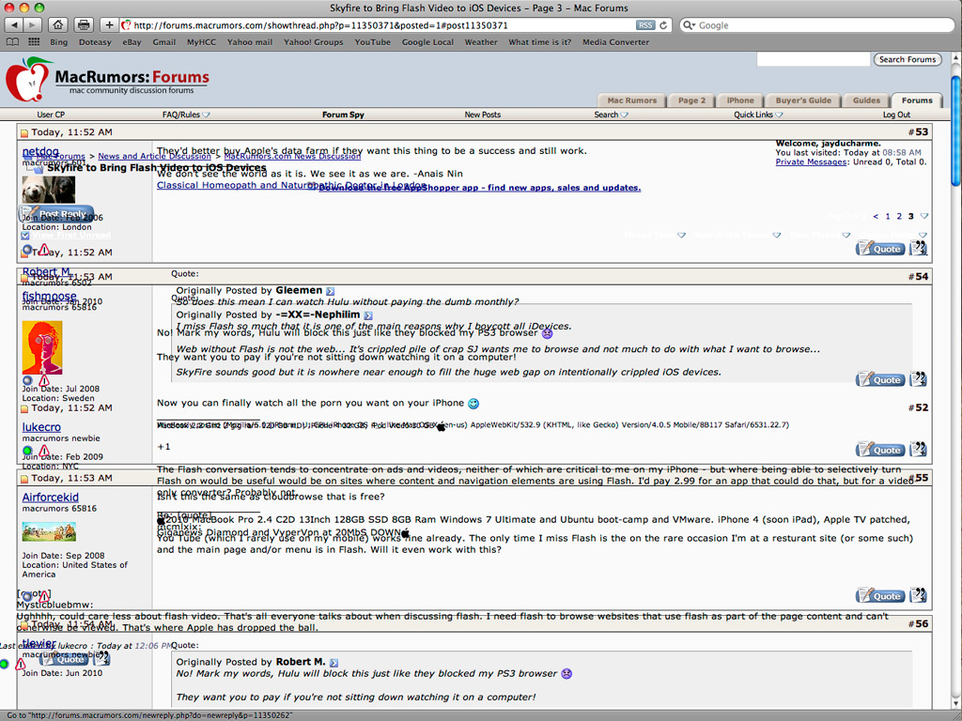Click view-post arrow next to quoted Robert M.

pyautogui.click(x=334, y=663)
